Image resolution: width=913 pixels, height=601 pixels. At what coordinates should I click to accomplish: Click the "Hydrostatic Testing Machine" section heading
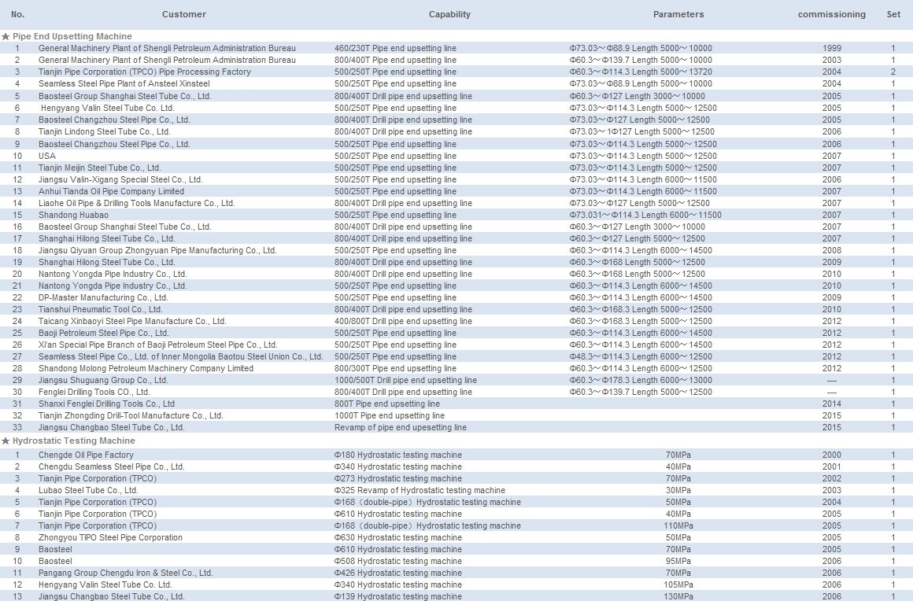[x=74, y=441]
